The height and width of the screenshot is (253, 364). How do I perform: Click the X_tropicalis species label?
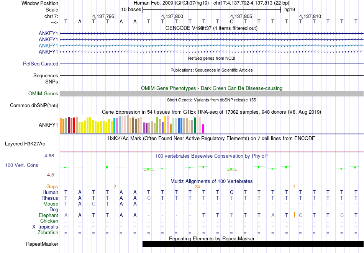pos(45,227)
